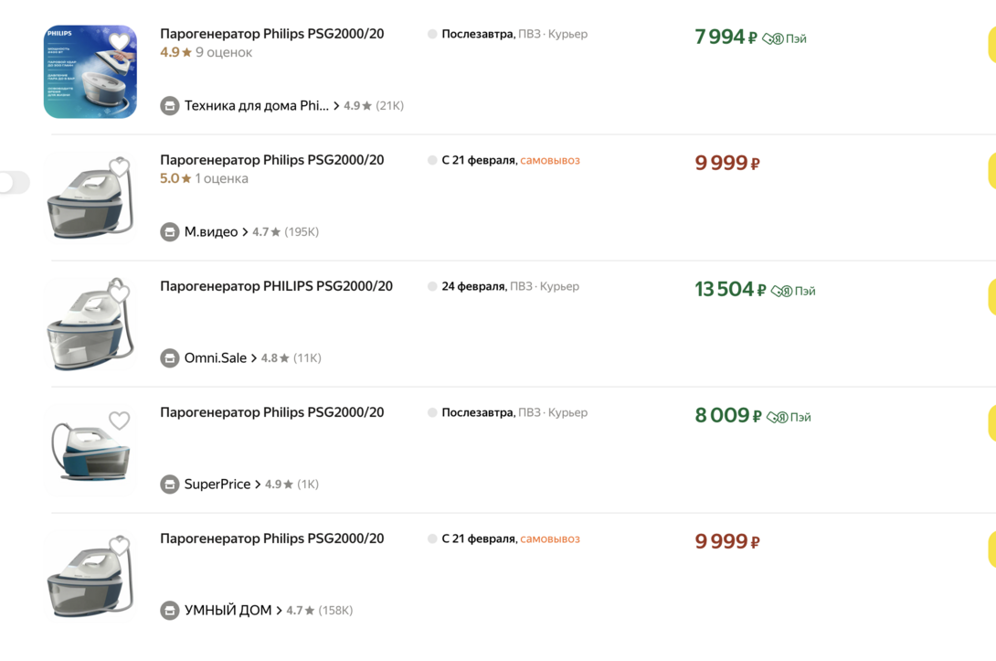Add first Philips PSG2000/20 offer to favorites
Viewport: 996px width, 661px height.
(119, 42)
